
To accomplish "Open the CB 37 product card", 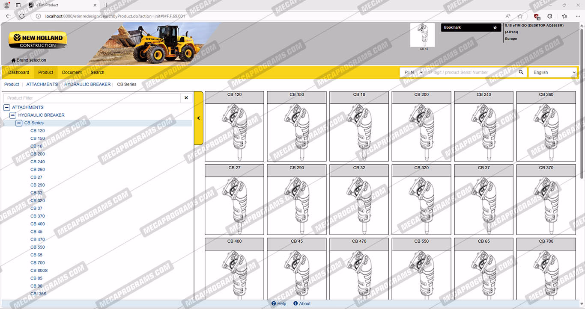I will point(484,200).
